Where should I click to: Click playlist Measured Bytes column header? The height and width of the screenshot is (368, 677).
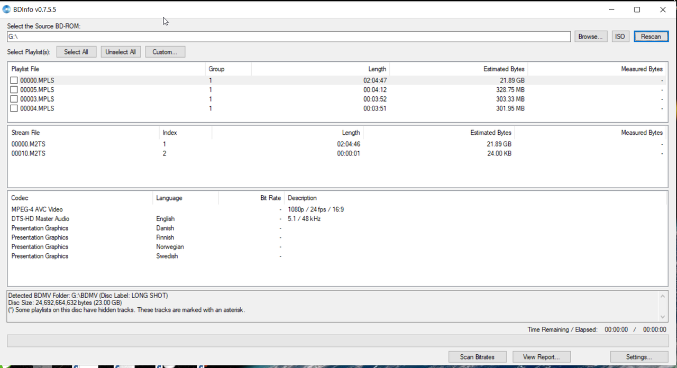(x=597, y=69)
